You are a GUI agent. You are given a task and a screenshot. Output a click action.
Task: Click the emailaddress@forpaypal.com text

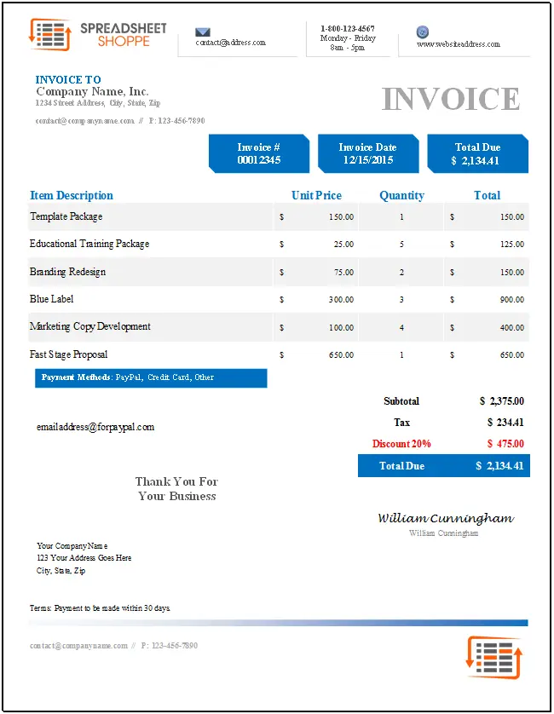95,427
